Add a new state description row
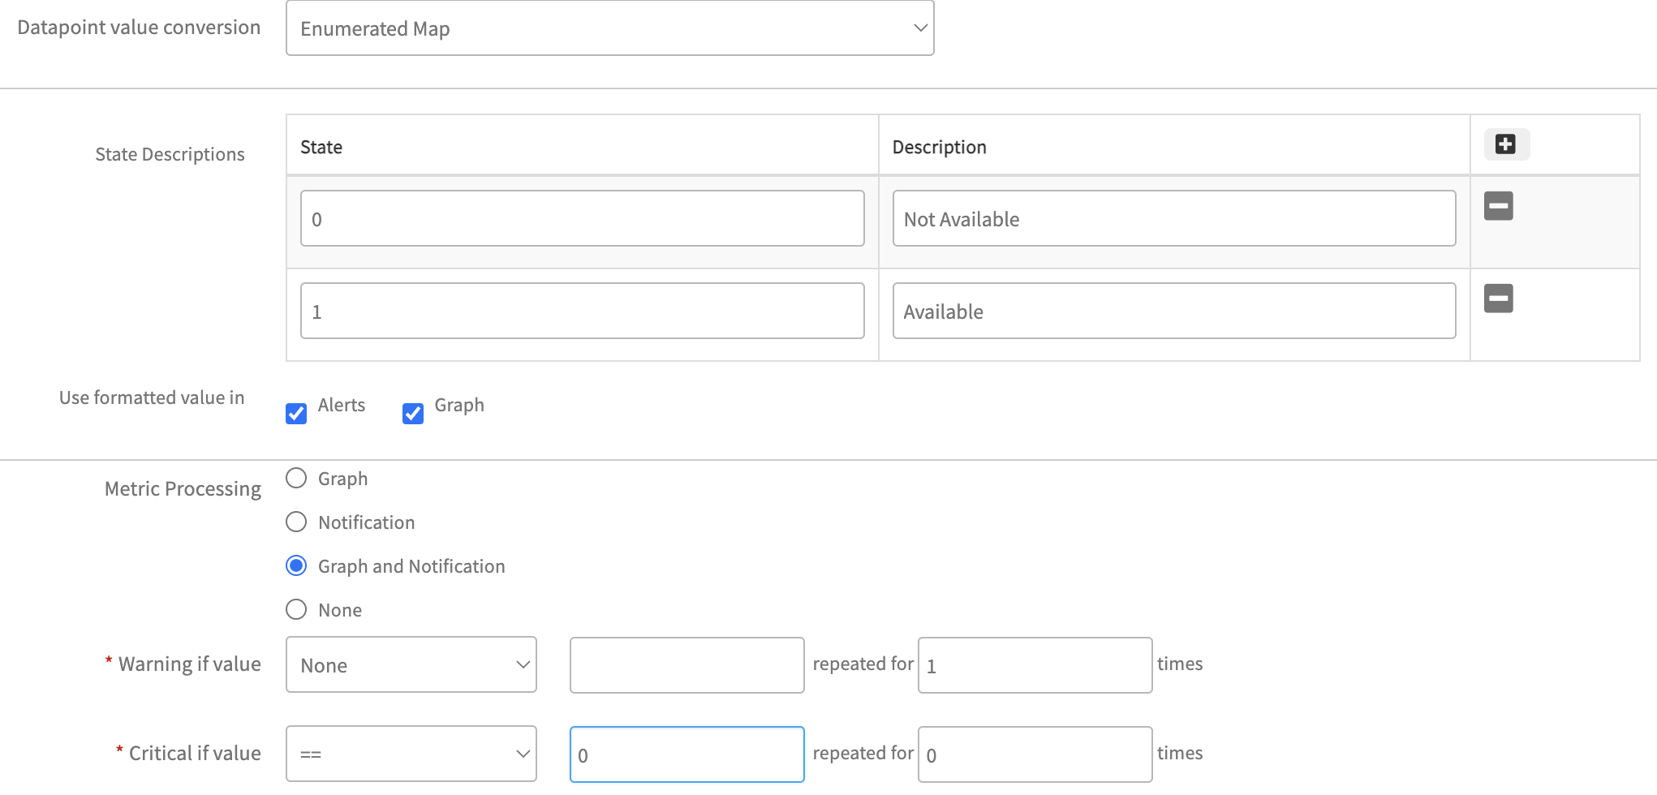 pyautogui.click(x=1505, y=144)
